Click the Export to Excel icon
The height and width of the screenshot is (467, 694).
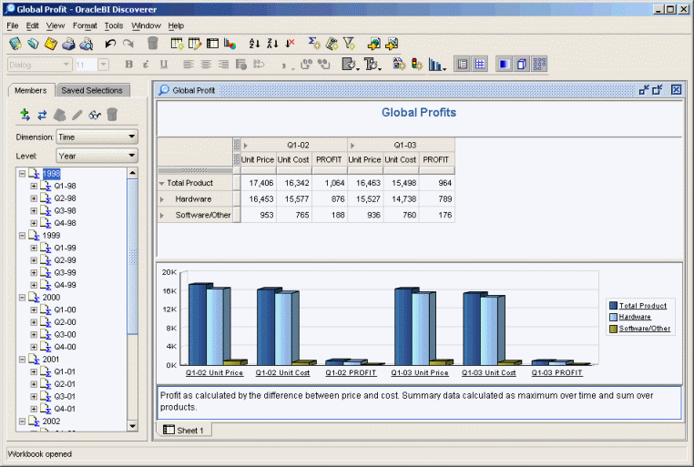(x=392, y=44)
